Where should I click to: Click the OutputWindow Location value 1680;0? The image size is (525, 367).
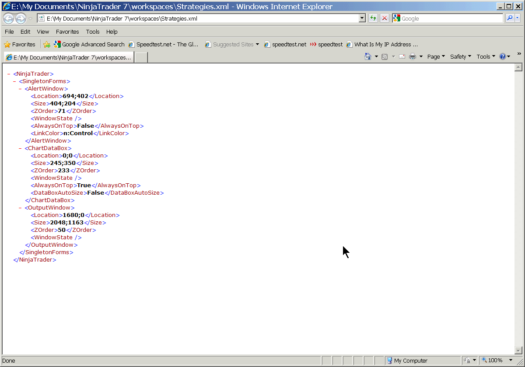point(73,215)
